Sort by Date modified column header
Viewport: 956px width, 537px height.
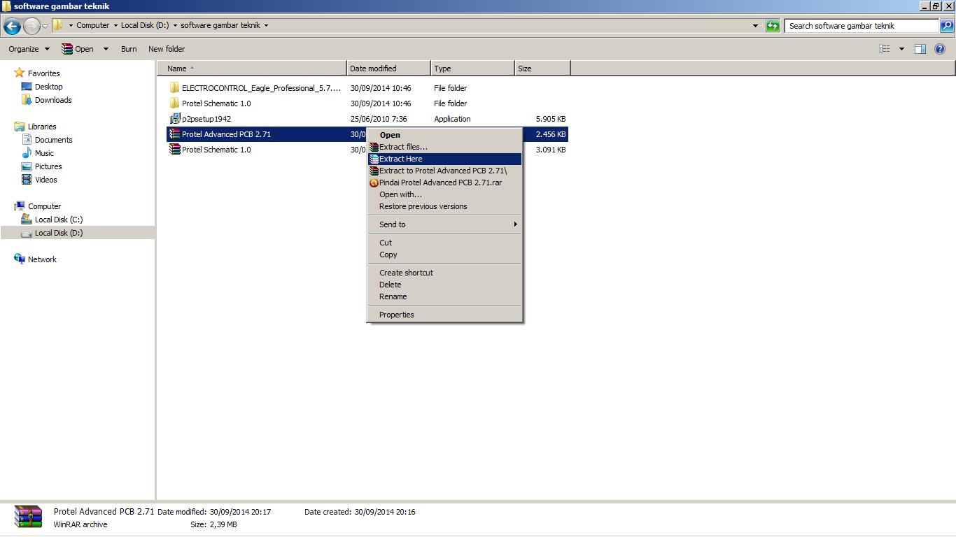(388, 69)
